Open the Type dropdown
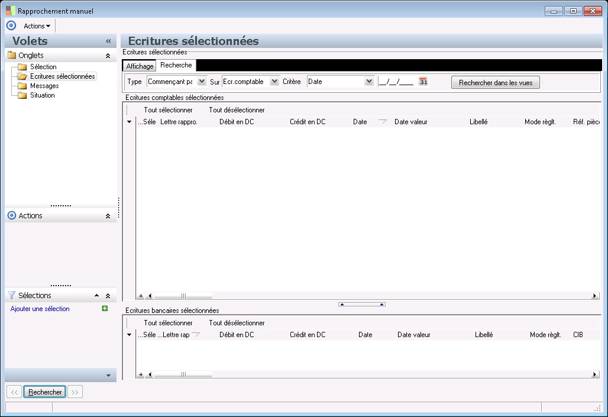The image size is (608, 417). pyautogui.click(x=202, y=82)
